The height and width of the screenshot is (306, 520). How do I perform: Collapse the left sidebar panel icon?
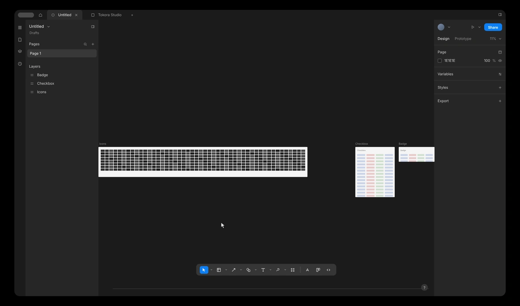(93, 26)
